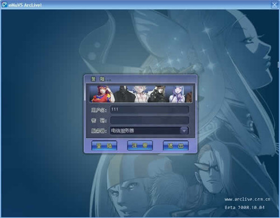
Task: Click the Beta 2008.10.04 version text
Action: (x=245, y=207)
